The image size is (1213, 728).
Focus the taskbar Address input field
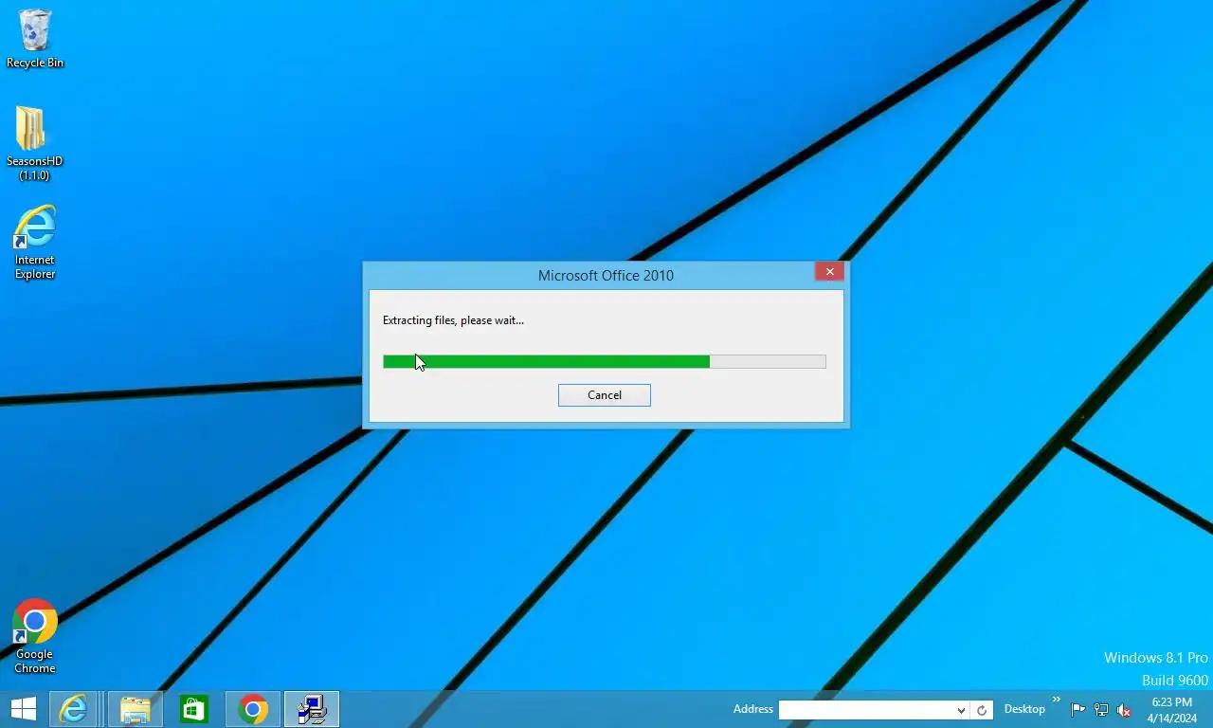coord(865,710)
